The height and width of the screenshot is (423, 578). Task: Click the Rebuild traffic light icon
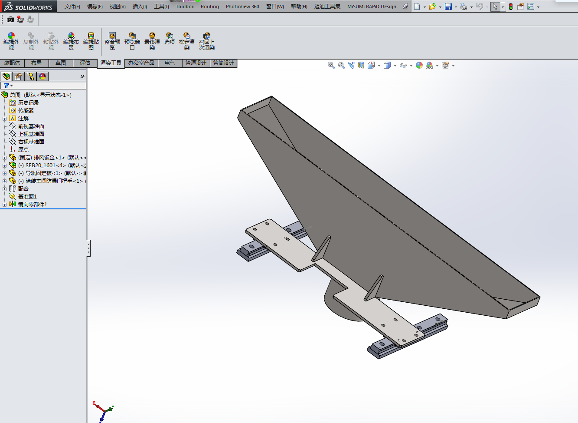(x=511, y=7)
